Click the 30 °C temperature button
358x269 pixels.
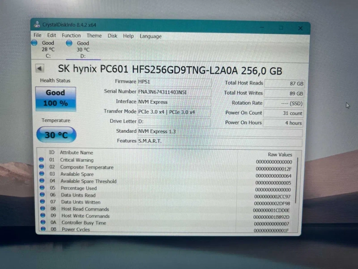[x=56, y=134]
